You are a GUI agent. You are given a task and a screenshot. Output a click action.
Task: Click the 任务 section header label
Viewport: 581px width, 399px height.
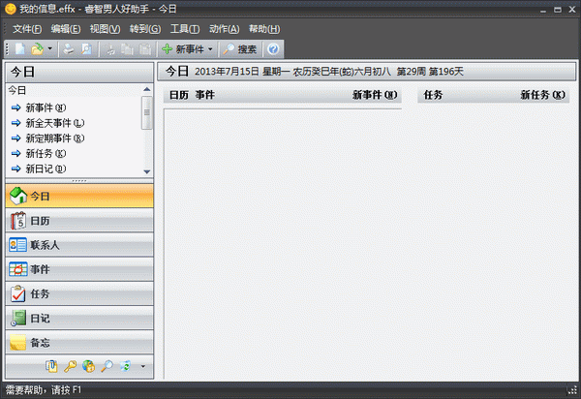(x=433, y=95)
